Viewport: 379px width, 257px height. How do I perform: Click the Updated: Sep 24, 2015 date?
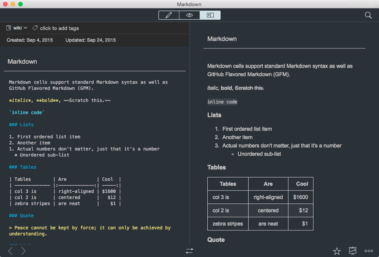91,40
